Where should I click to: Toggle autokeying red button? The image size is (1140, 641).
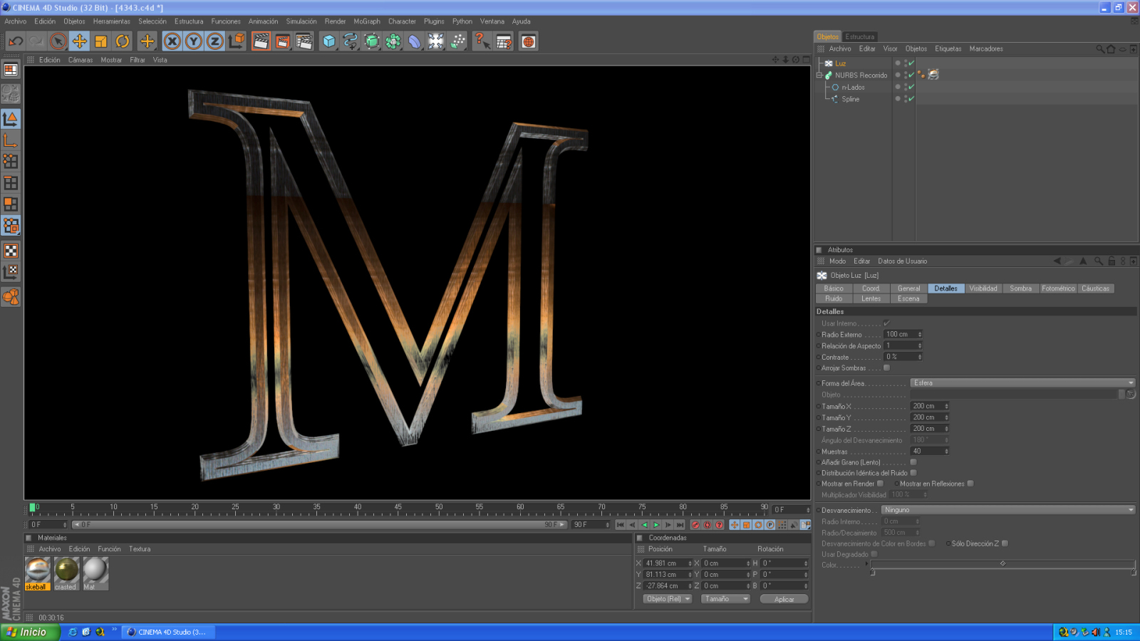[708, 525]
